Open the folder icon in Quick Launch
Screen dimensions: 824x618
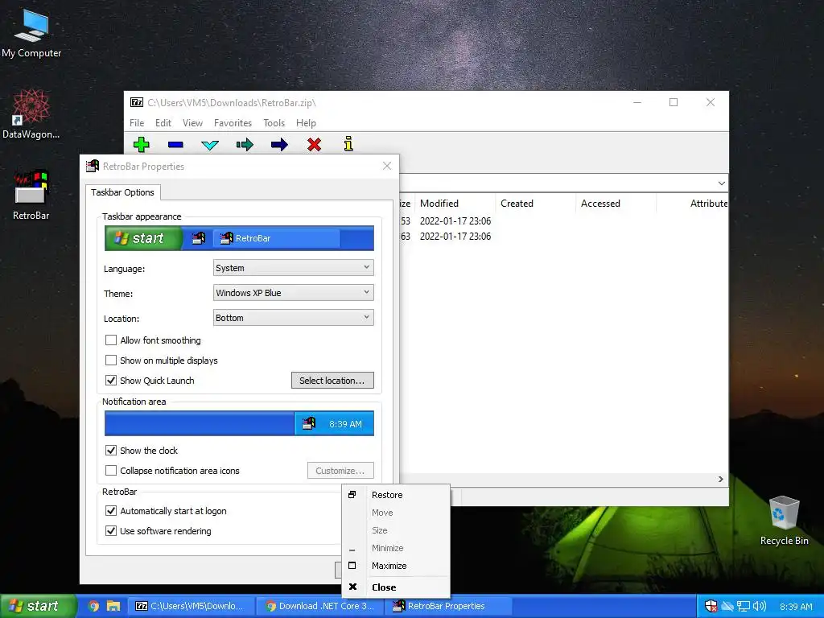click(113, 606)
